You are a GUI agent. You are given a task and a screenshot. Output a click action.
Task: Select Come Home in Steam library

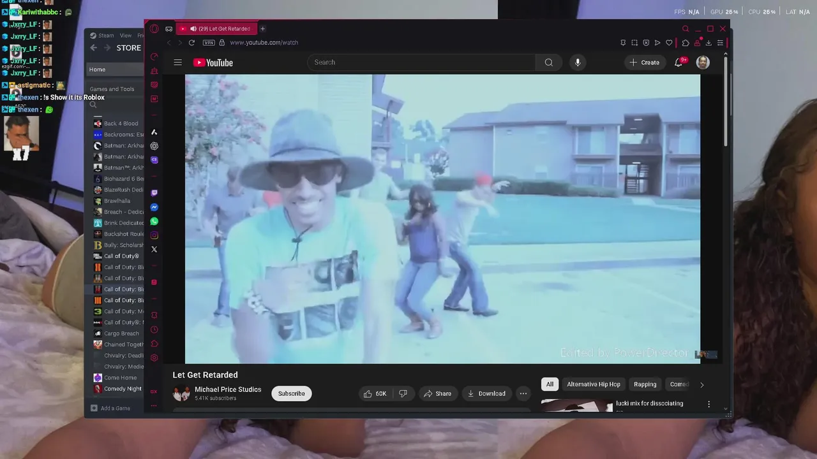[120, 377]
